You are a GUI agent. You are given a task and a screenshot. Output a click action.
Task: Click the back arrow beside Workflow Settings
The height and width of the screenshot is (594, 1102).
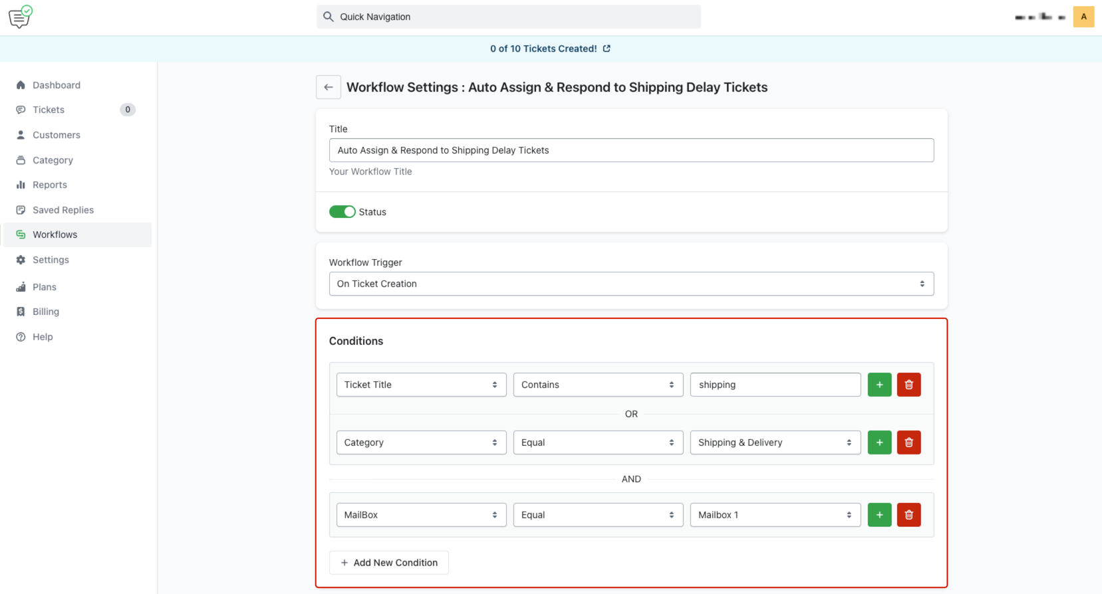[x=328, y=87]
